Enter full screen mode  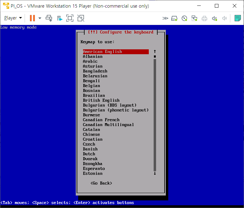(x=70, y=18)
